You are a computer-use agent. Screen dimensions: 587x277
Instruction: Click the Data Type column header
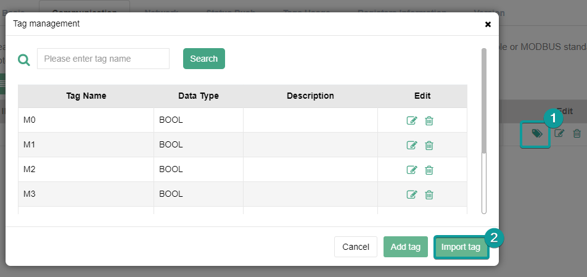[x=198, y=96]
